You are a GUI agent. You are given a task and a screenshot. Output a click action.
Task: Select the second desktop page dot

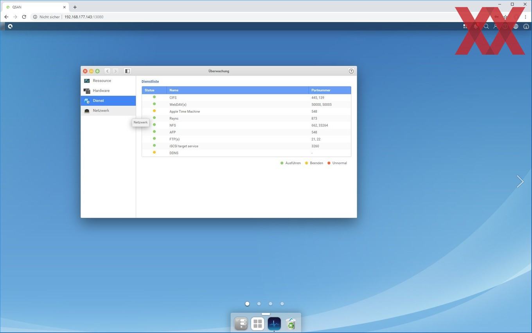(x=259, y=304)
